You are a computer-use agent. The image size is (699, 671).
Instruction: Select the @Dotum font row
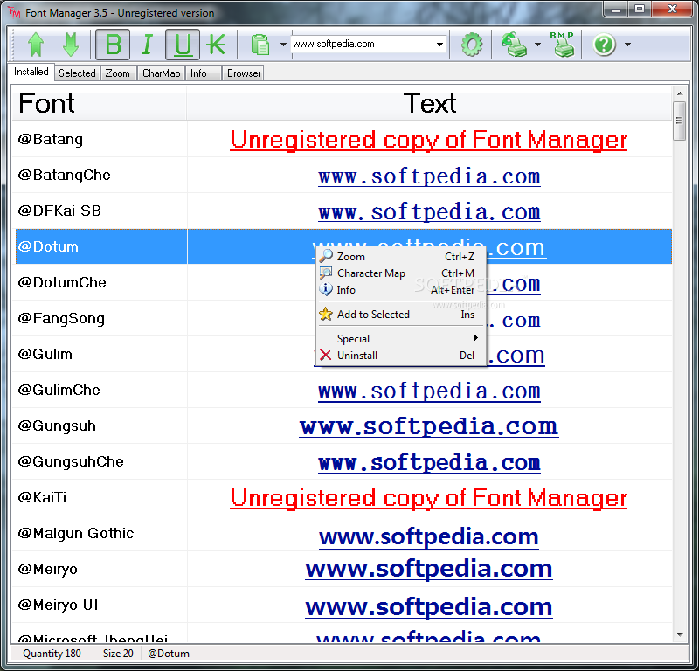(342, 246)
